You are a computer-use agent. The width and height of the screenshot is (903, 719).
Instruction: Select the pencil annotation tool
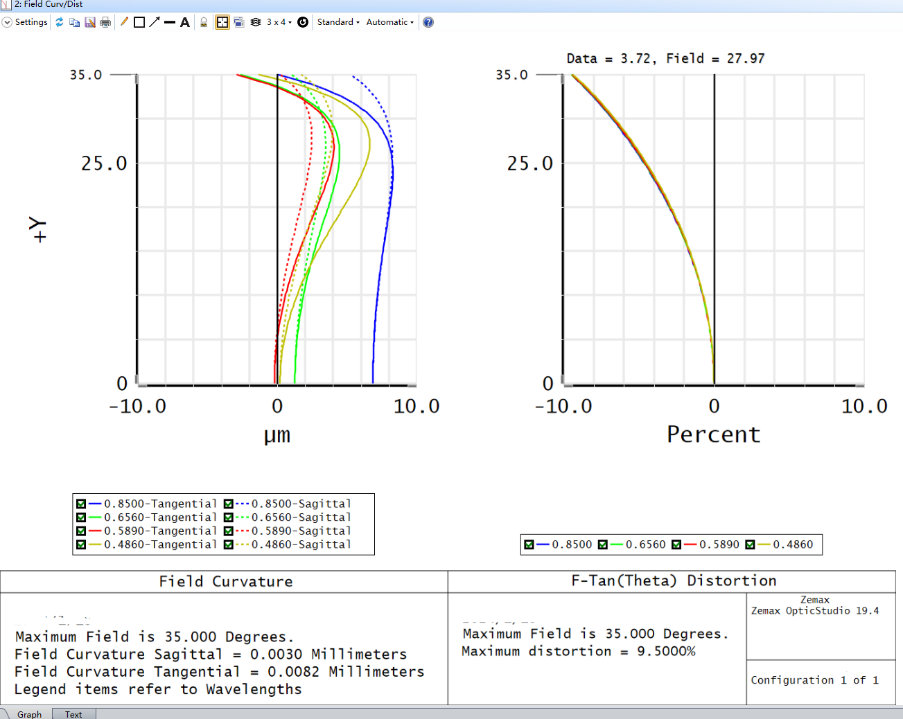(x=124, y=22)
